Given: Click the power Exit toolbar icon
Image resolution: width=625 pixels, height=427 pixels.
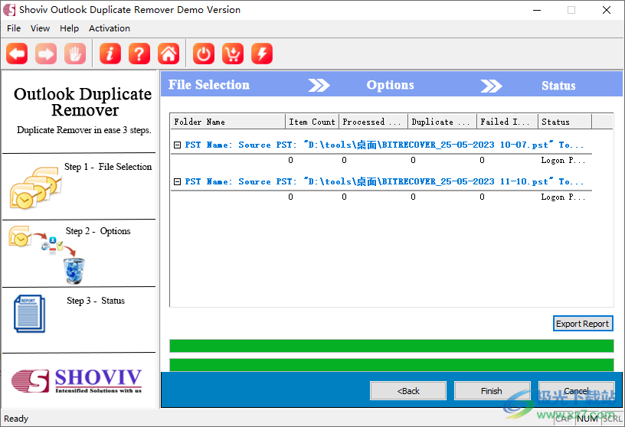Looking at the screenshot, I should pos(204,54).
